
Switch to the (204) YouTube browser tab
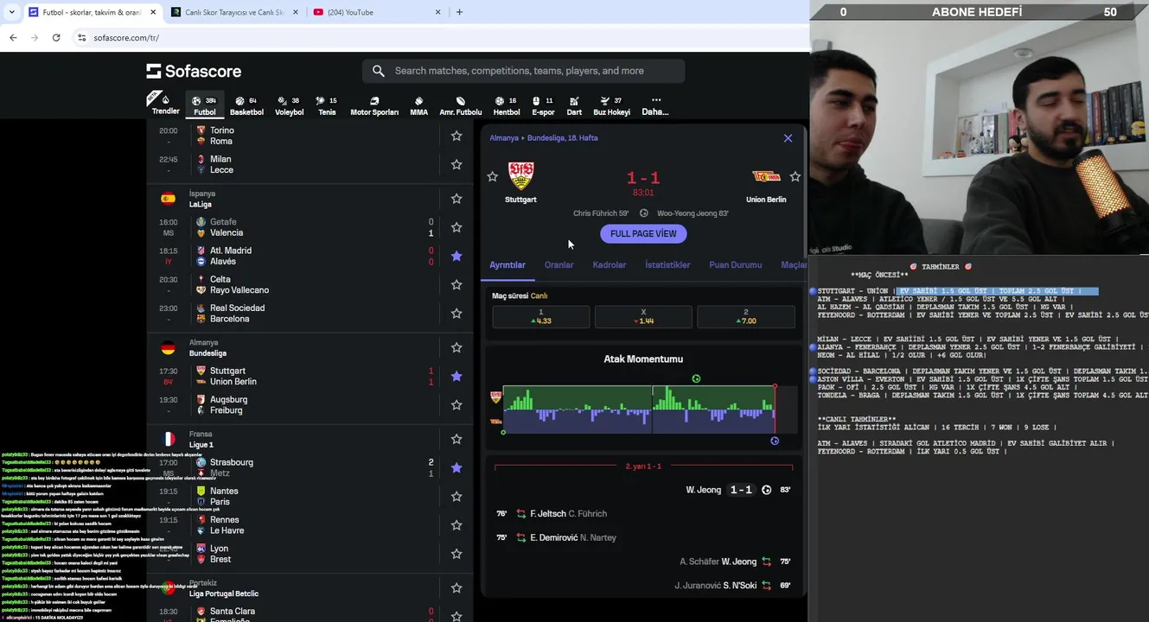coord(377,12)
